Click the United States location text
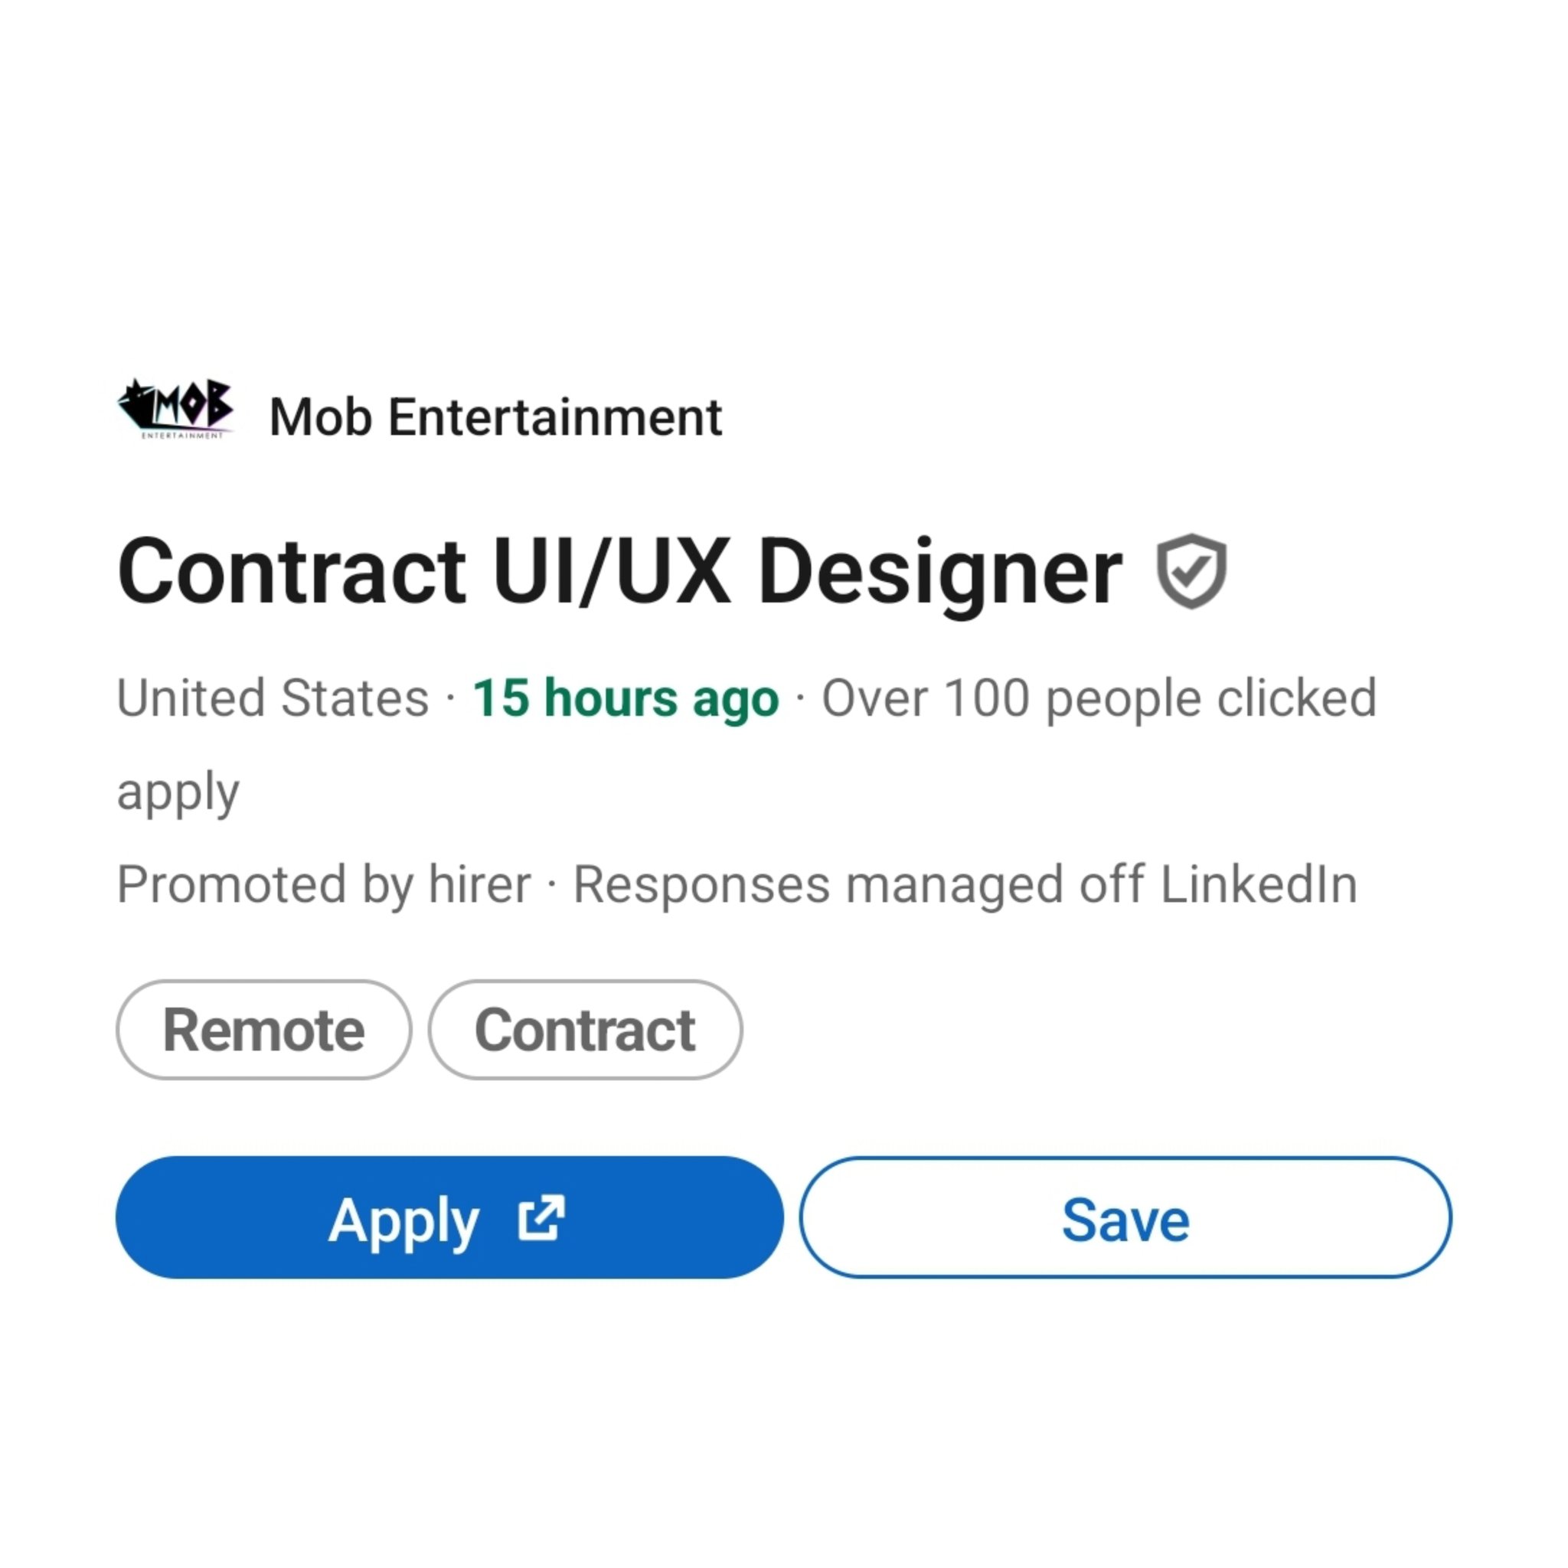 tap(273, 698)
